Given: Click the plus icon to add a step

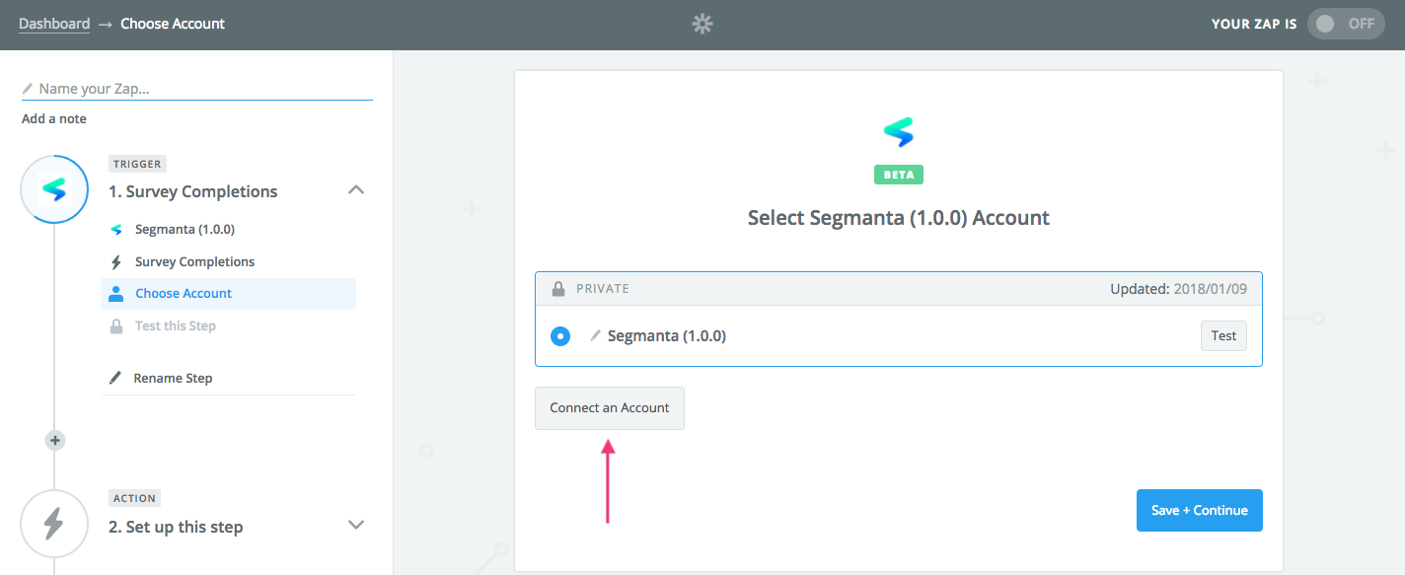Looking at the screenshot, I should click(x=55, y=440).
